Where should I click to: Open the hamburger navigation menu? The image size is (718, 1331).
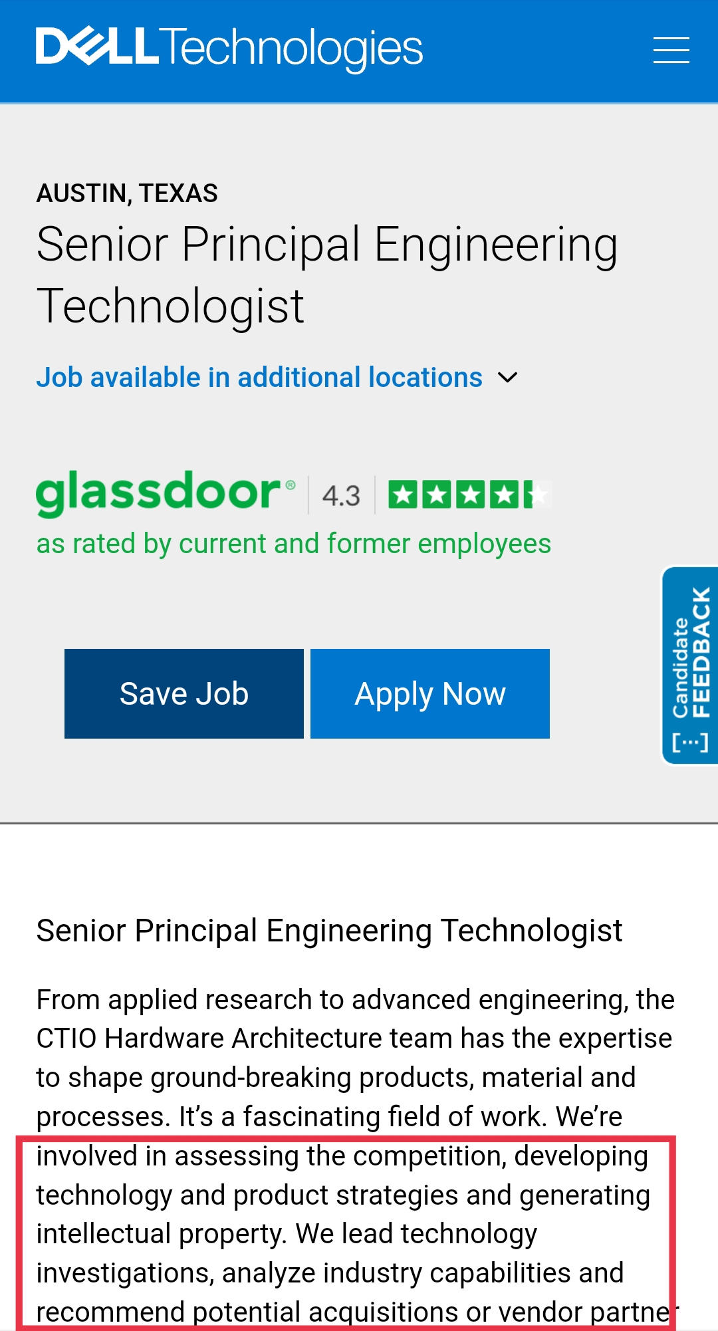tap(671, 51)
